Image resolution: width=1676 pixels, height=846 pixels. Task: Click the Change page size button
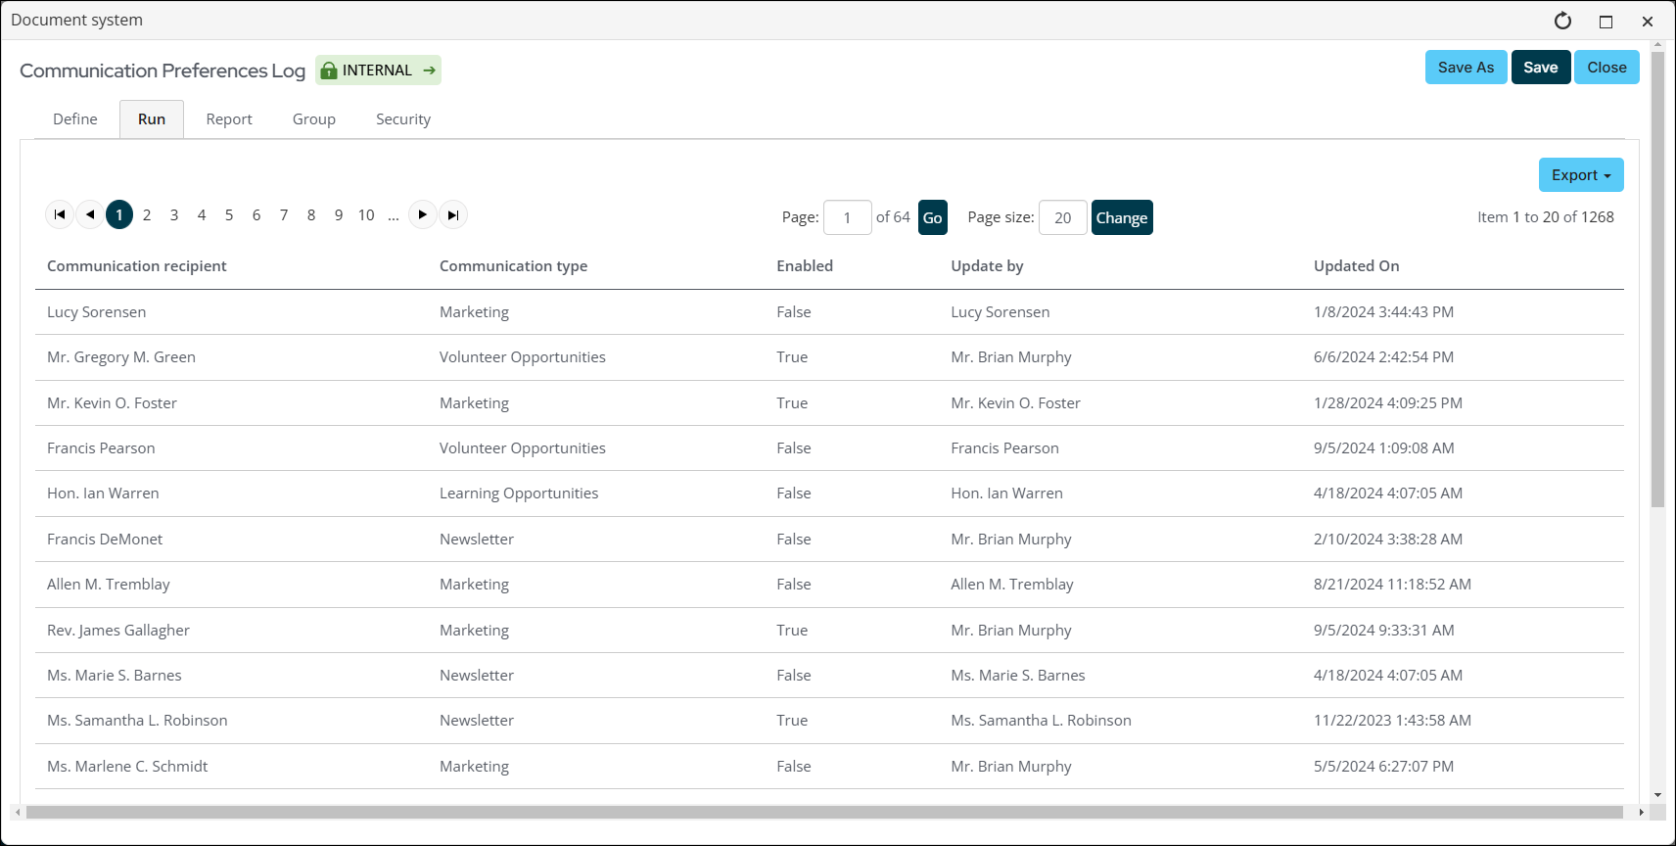coord(1122,217)
